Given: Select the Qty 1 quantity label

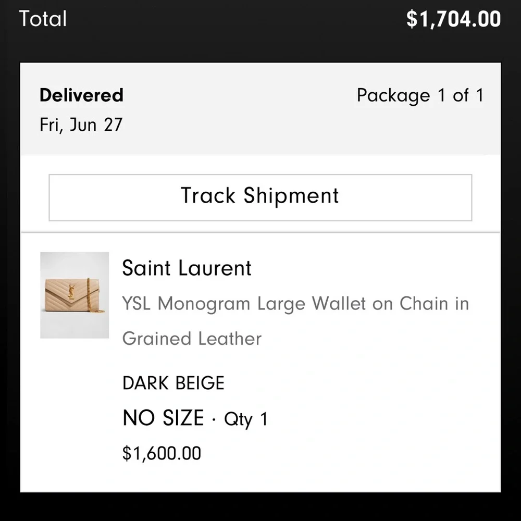Looking at the screenshot, I should point(245,418).
